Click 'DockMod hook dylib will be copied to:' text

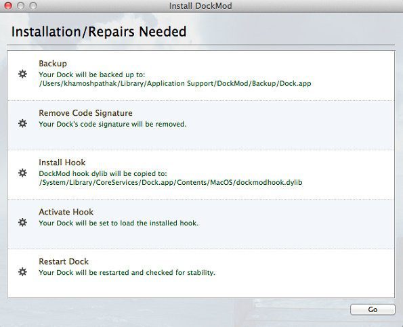pyautogui.click(x=103, y=173)
